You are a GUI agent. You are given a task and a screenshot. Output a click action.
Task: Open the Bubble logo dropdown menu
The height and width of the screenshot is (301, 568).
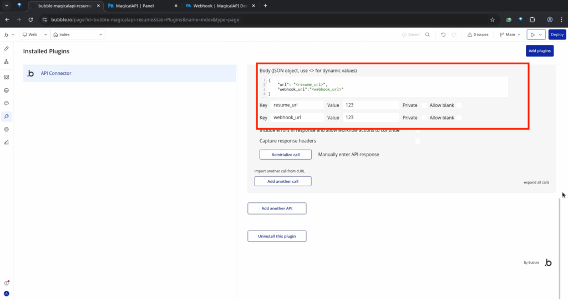[9, 34]
